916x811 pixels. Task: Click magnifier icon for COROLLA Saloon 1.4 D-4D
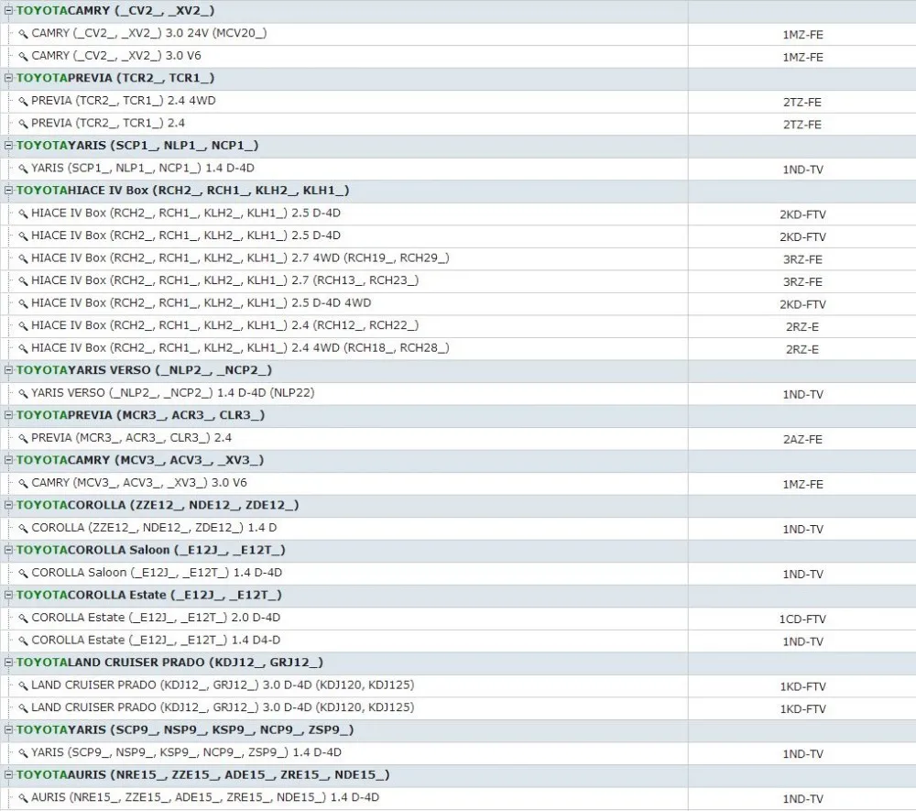click(23, 574)
